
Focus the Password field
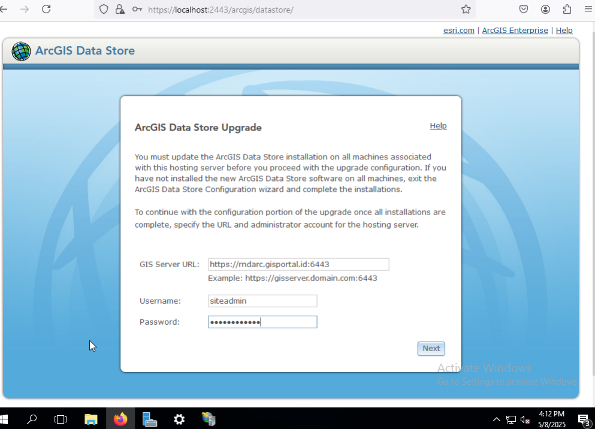point(262,322)
